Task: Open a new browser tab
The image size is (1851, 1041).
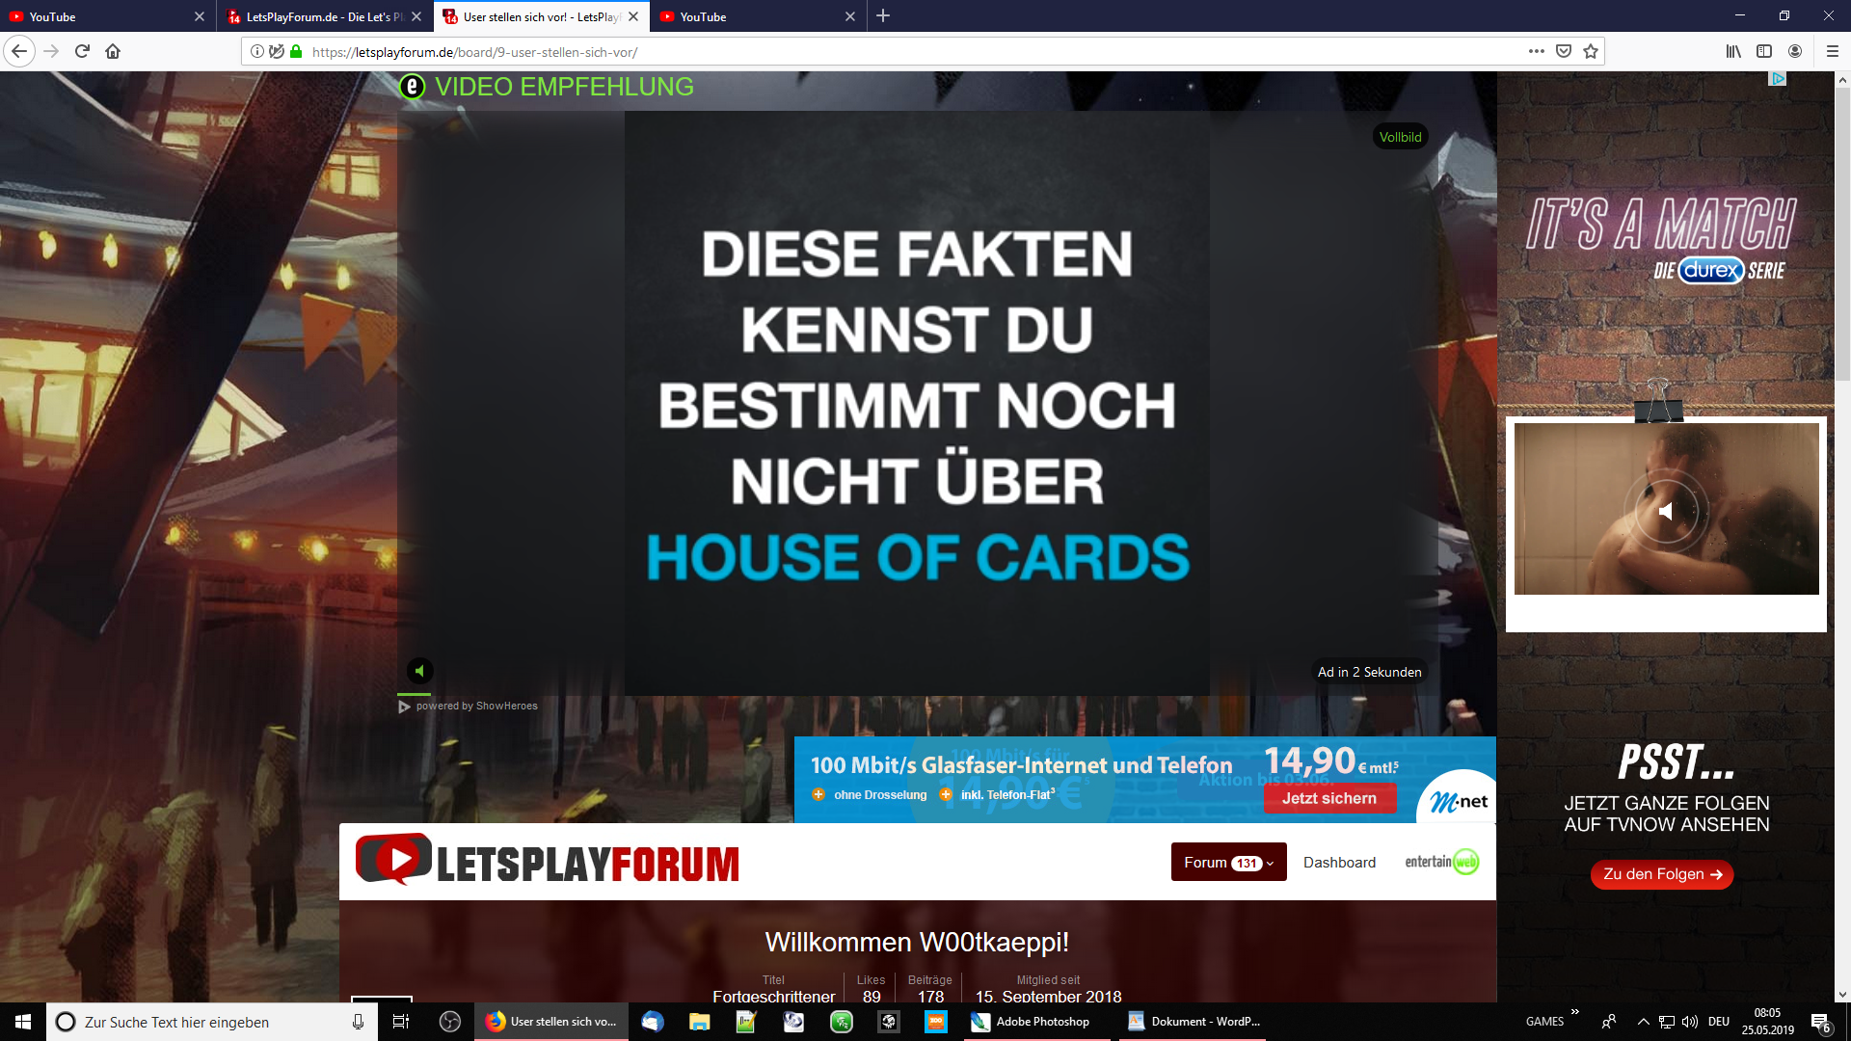Action: click(883, 15)
